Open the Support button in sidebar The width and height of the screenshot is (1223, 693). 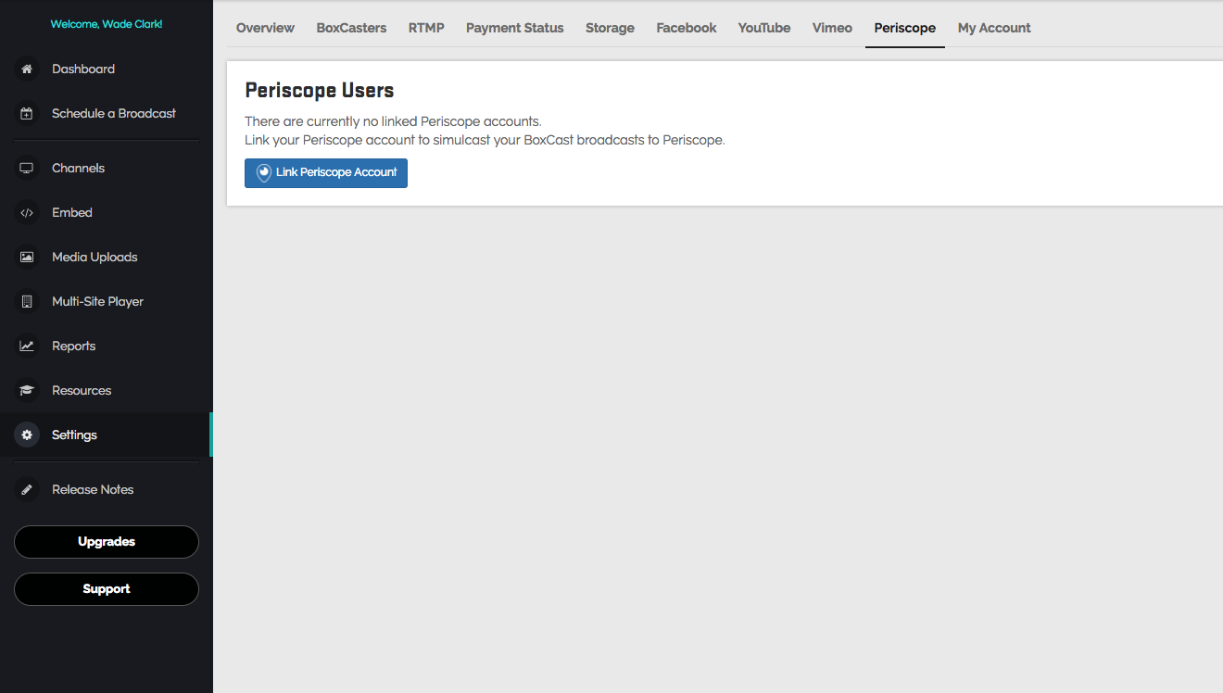[107, 589]
